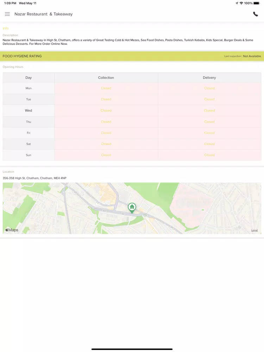The width and height of the screenshot is (264, 352).
Task: Select the Thu row label
Action: point(29,122)
